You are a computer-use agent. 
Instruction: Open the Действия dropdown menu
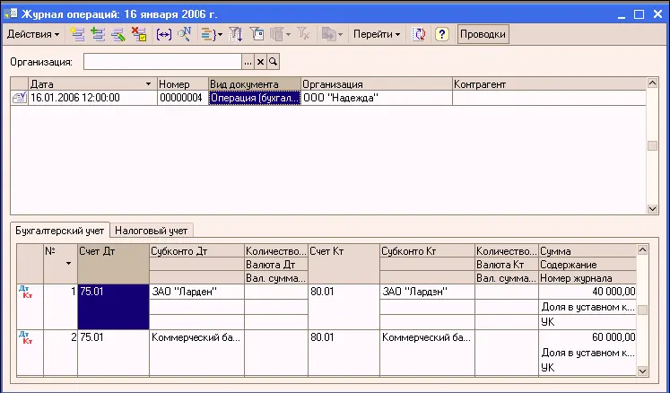tap(33, 34)
